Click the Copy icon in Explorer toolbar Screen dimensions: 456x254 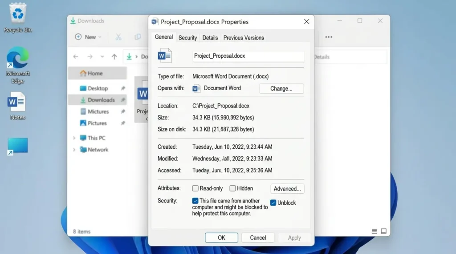(138, 37)
